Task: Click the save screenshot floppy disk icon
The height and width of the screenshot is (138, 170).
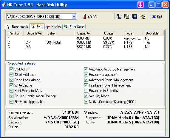Action: point(135,17)
